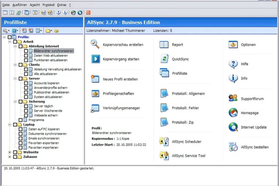Click the Optionen link in the main panel
Viewport: 279px width, 186px height.
(x=248, y=45)
